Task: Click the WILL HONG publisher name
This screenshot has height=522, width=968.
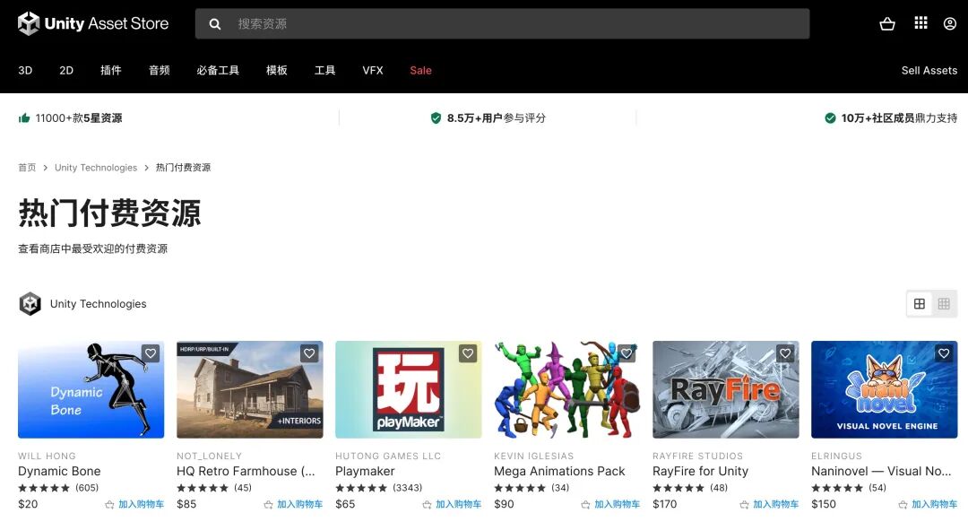Action: click(x=47, y=456)
